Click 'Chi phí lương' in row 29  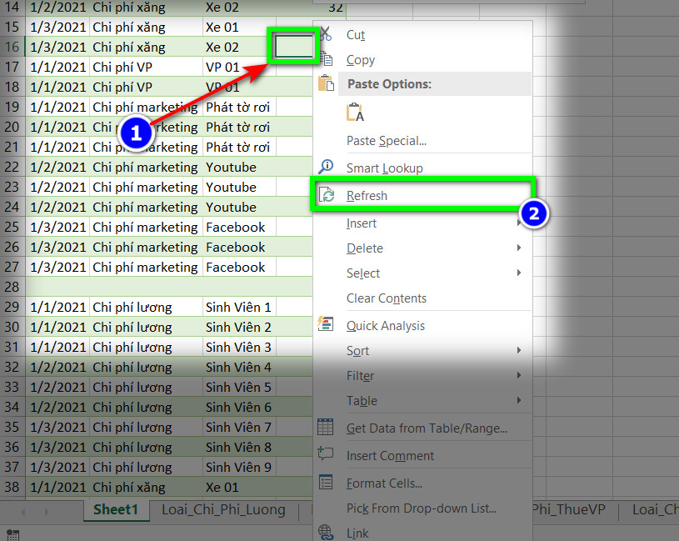[x=132, y=307]
